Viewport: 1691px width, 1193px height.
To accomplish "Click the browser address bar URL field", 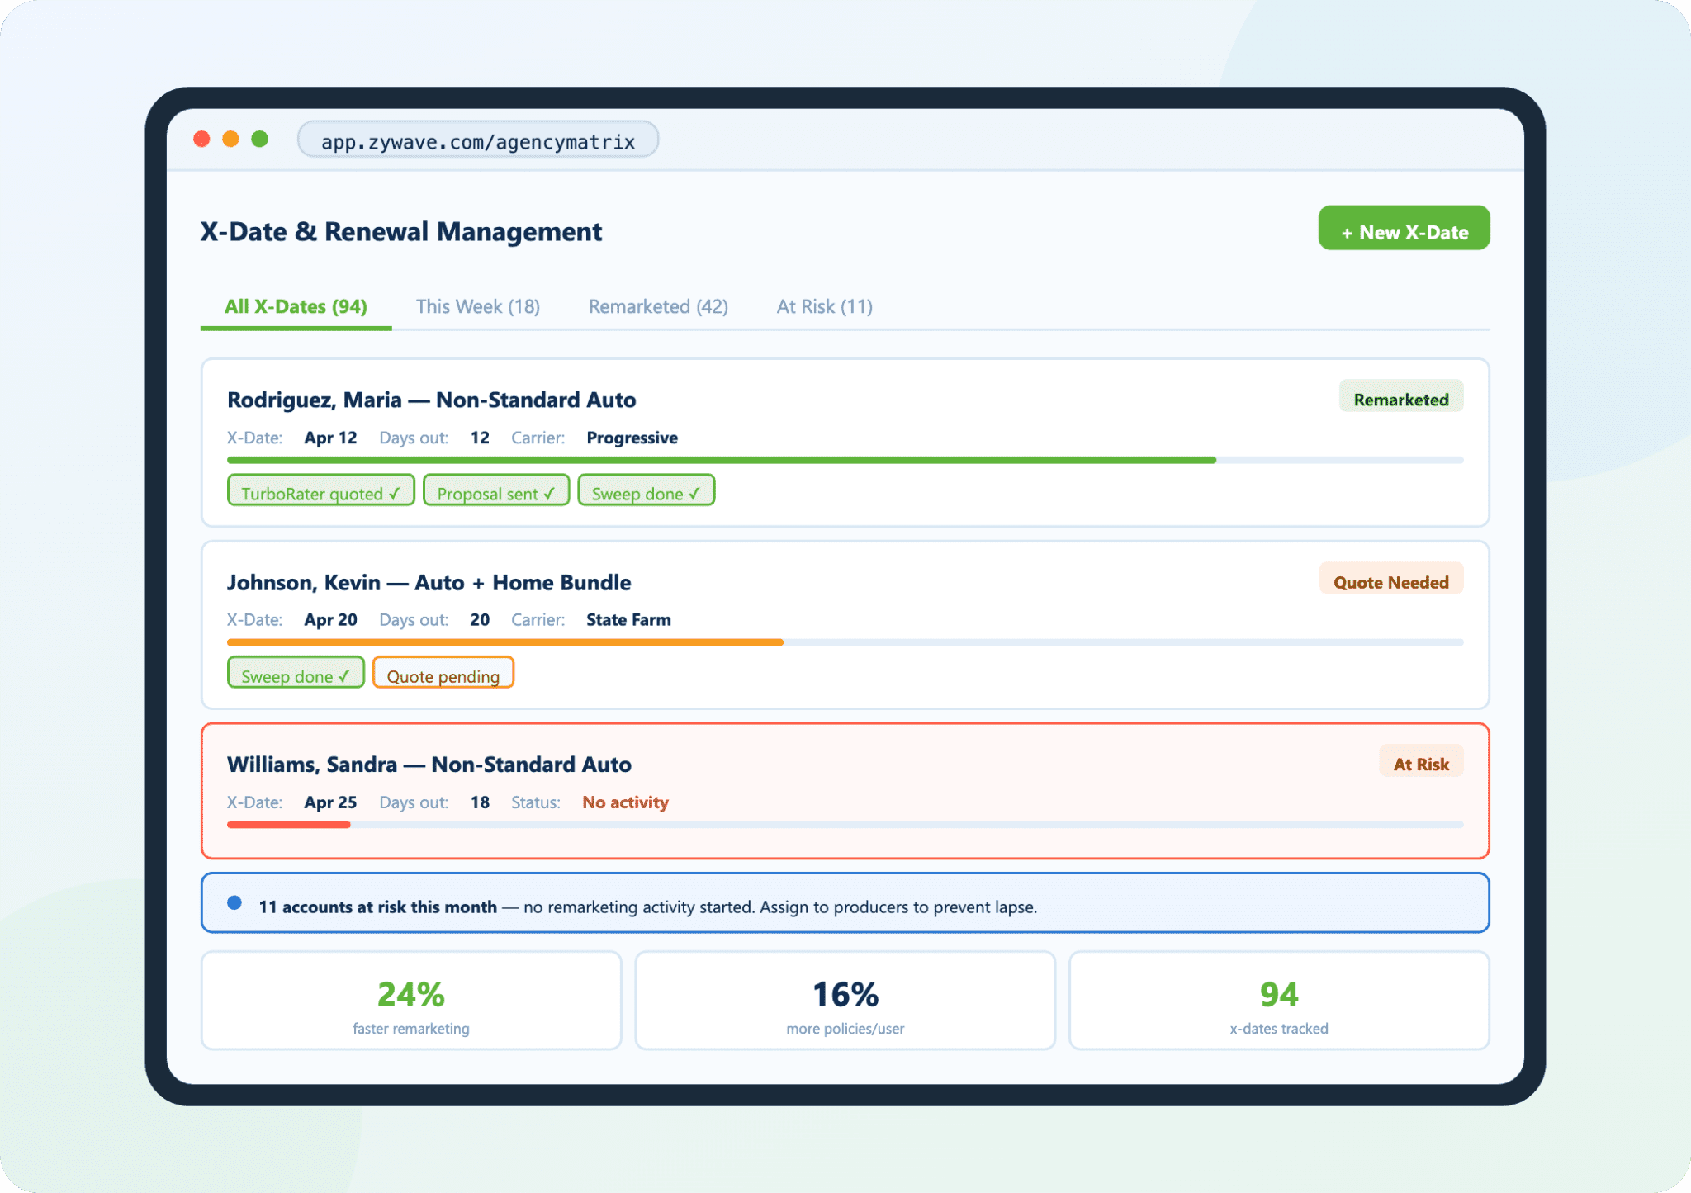I will tap(477, 140).
